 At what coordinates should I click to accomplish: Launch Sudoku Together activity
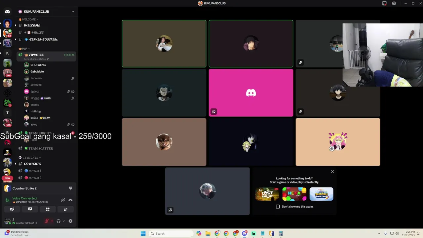point(321,194)
